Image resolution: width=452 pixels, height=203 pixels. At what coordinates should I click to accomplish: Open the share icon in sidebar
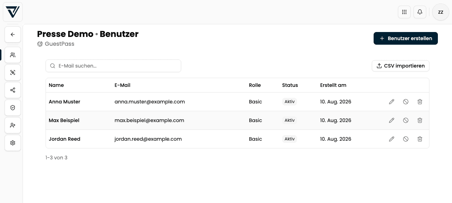click(x=13, y=90)
